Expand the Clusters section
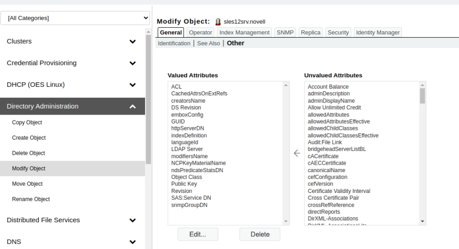The image size is (459, 249). [x=132, y=42]
